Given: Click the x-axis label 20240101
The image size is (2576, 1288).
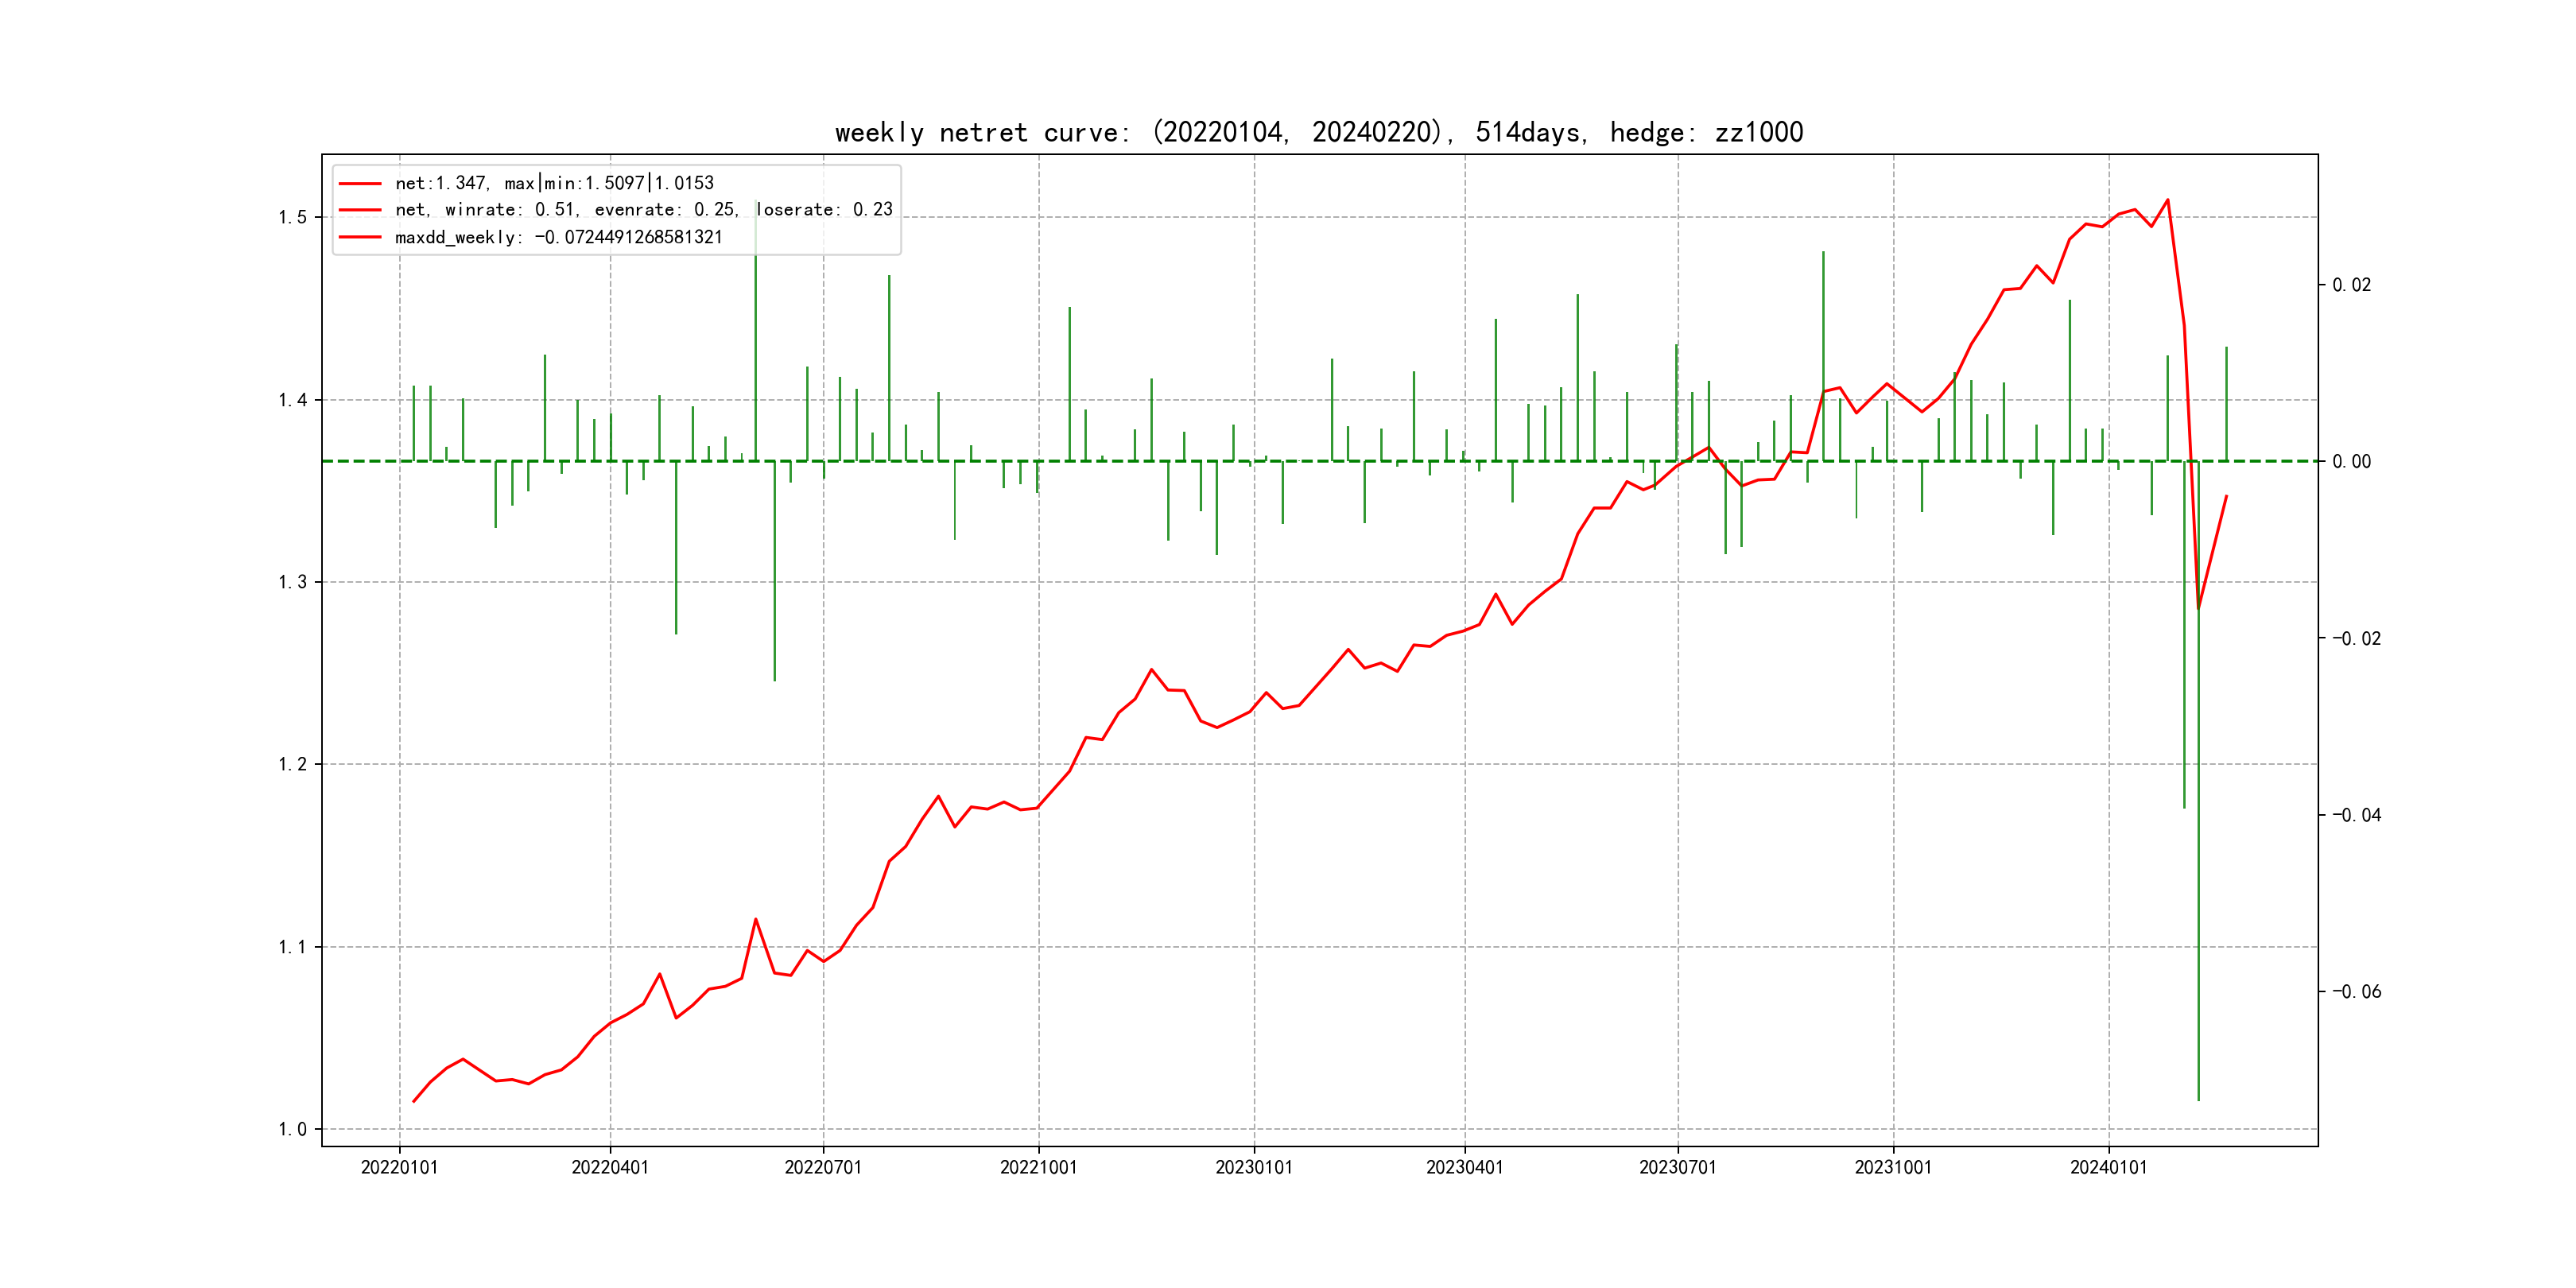Looking at the screenshot, I should (x=2108, y=1167).
